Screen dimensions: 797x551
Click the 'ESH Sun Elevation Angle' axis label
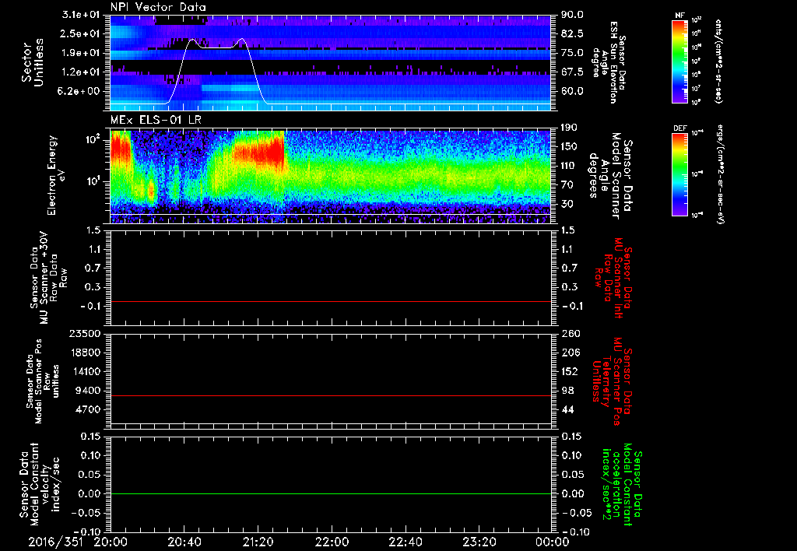tap(610, 62)
